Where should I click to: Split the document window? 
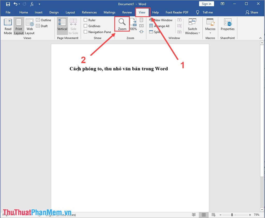pos(155,32)
